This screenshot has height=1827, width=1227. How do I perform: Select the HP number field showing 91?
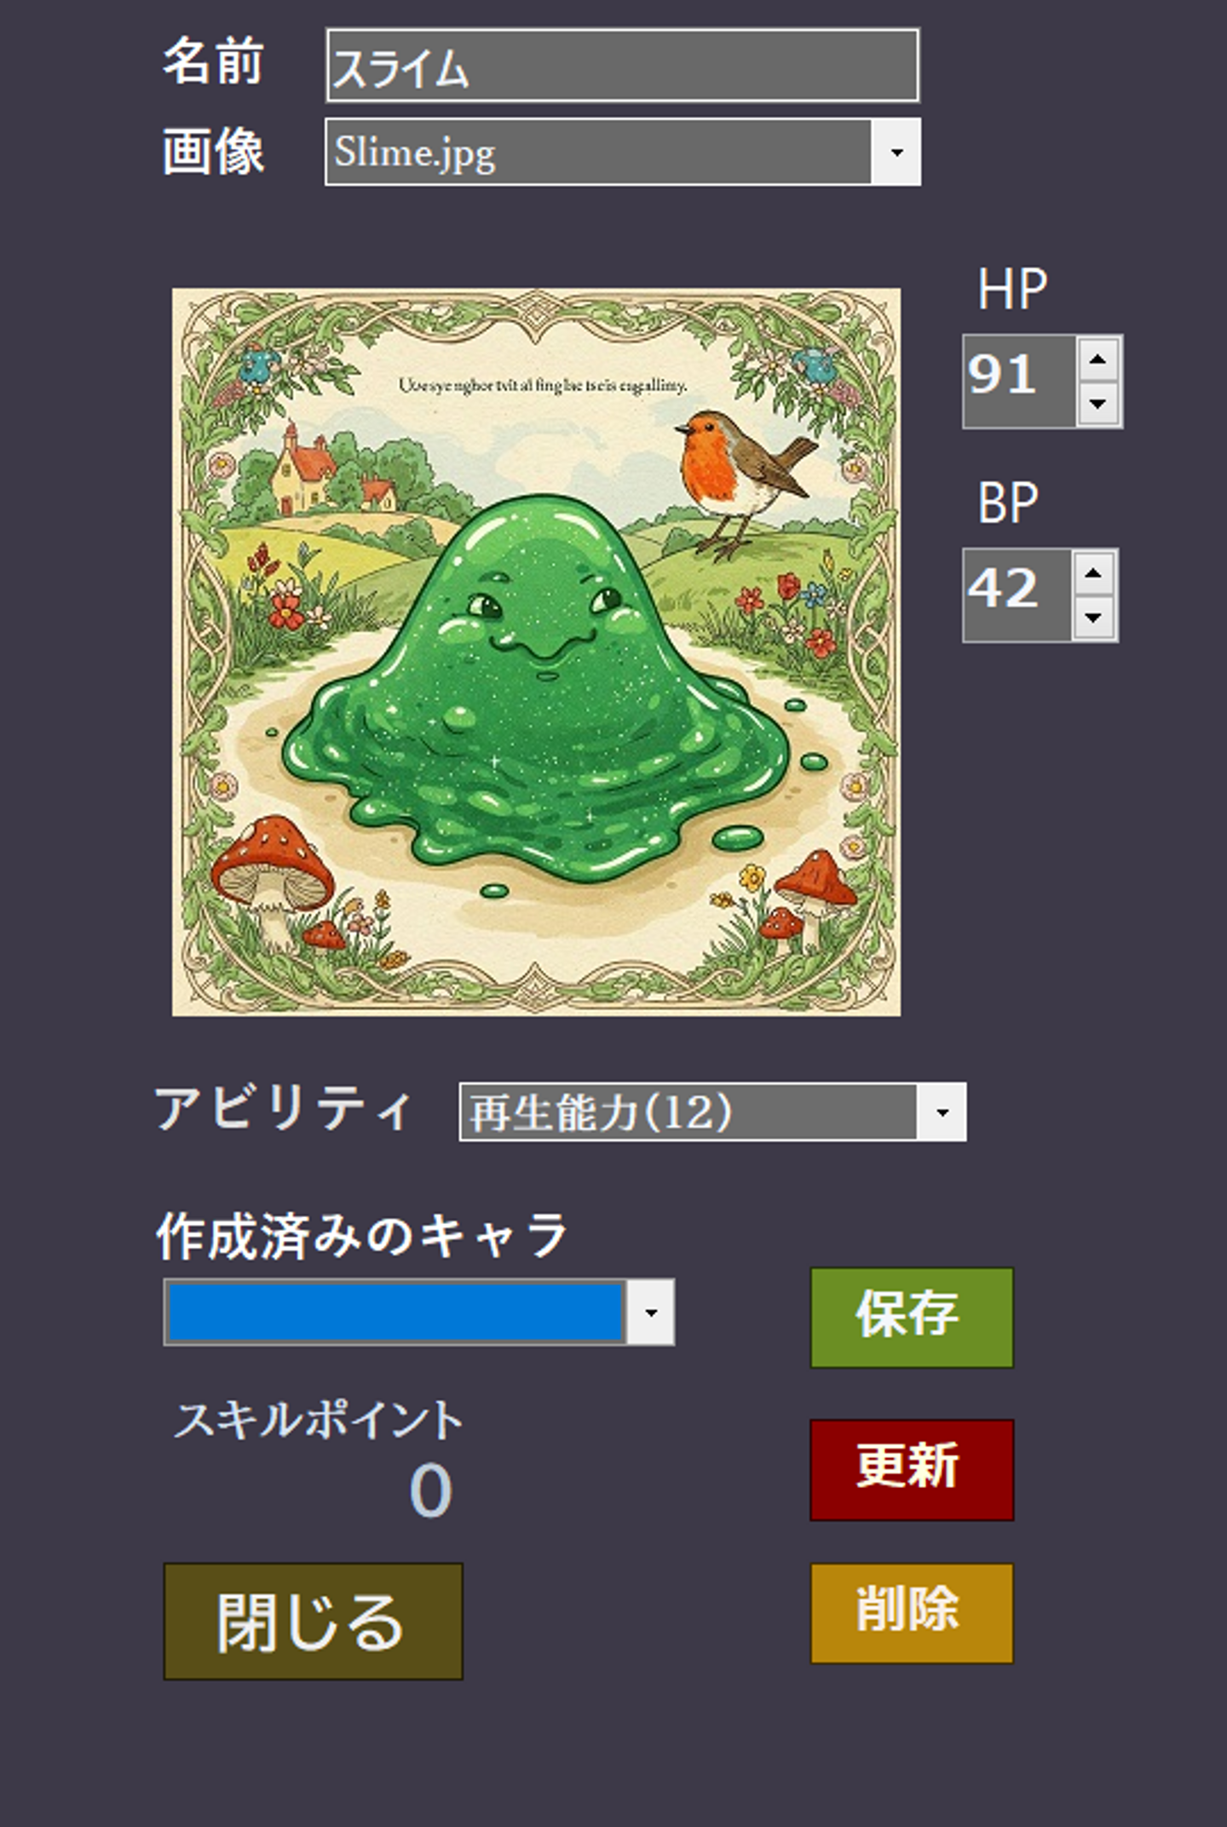pos(1019,381)
